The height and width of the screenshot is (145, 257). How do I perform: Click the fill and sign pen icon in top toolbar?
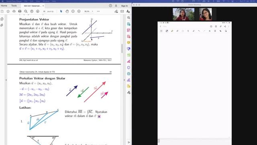tap(116, 11)
